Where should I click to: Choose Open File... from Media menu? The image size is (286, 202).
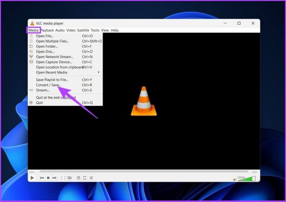(65, 36)
